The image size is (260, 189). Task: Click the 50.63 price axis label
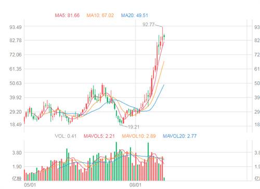pyautogui.click(x=16, y=83)
